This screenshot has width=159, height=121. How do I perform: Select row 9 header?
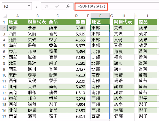point(4,69)
